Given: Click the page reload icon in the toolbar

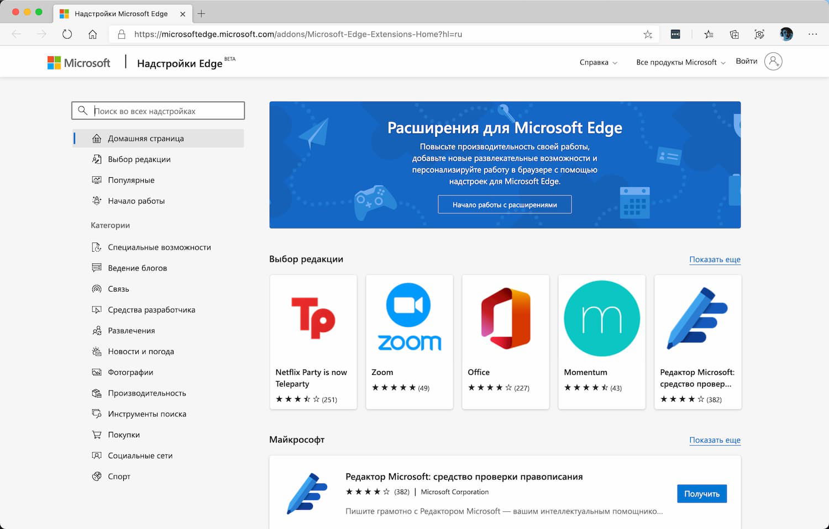Looking at the screenshot, I should 67,34.
